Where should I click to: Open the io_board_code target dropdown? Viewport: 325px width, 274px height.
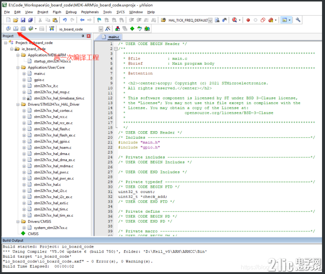coord(101,29)
